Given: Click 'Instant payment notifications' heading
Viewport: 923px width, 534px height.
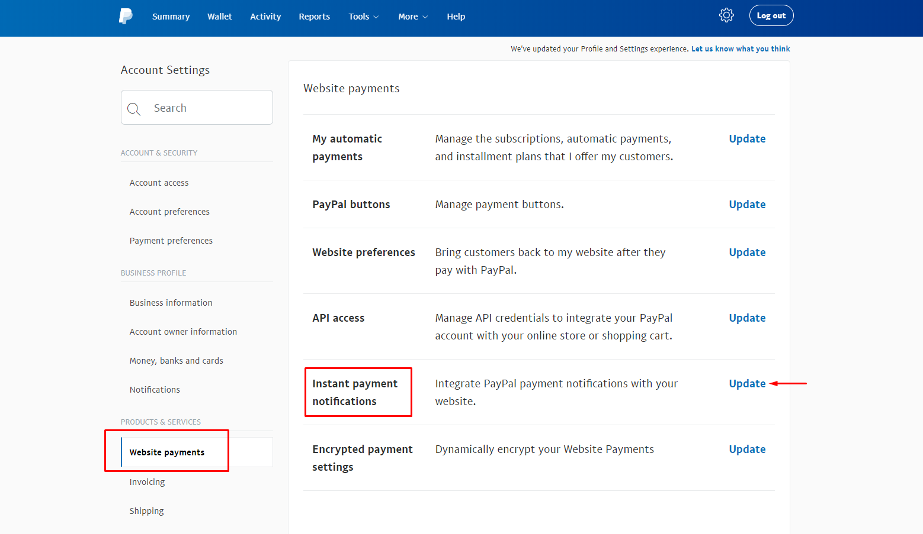Looking at the screenshot, I should pos(355,393).
